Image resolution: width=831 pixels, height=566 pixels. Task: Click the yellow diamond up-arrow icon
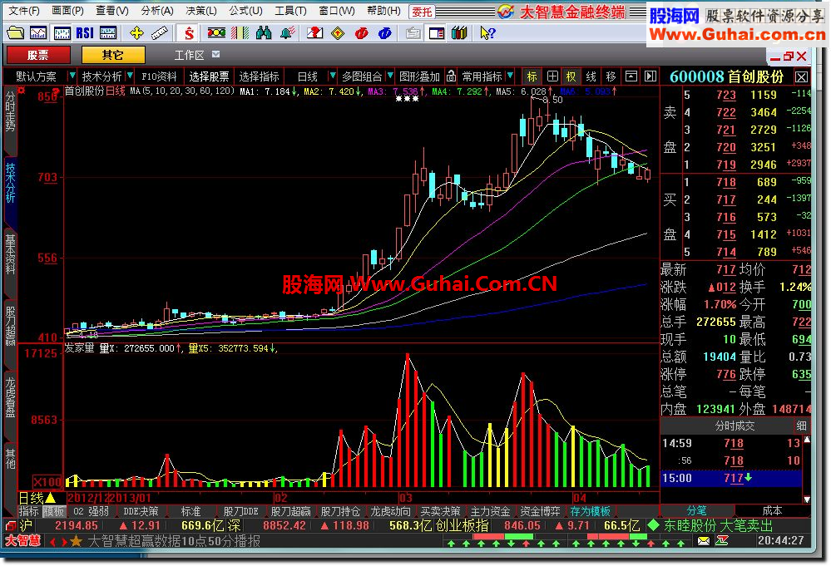[338, 33]
